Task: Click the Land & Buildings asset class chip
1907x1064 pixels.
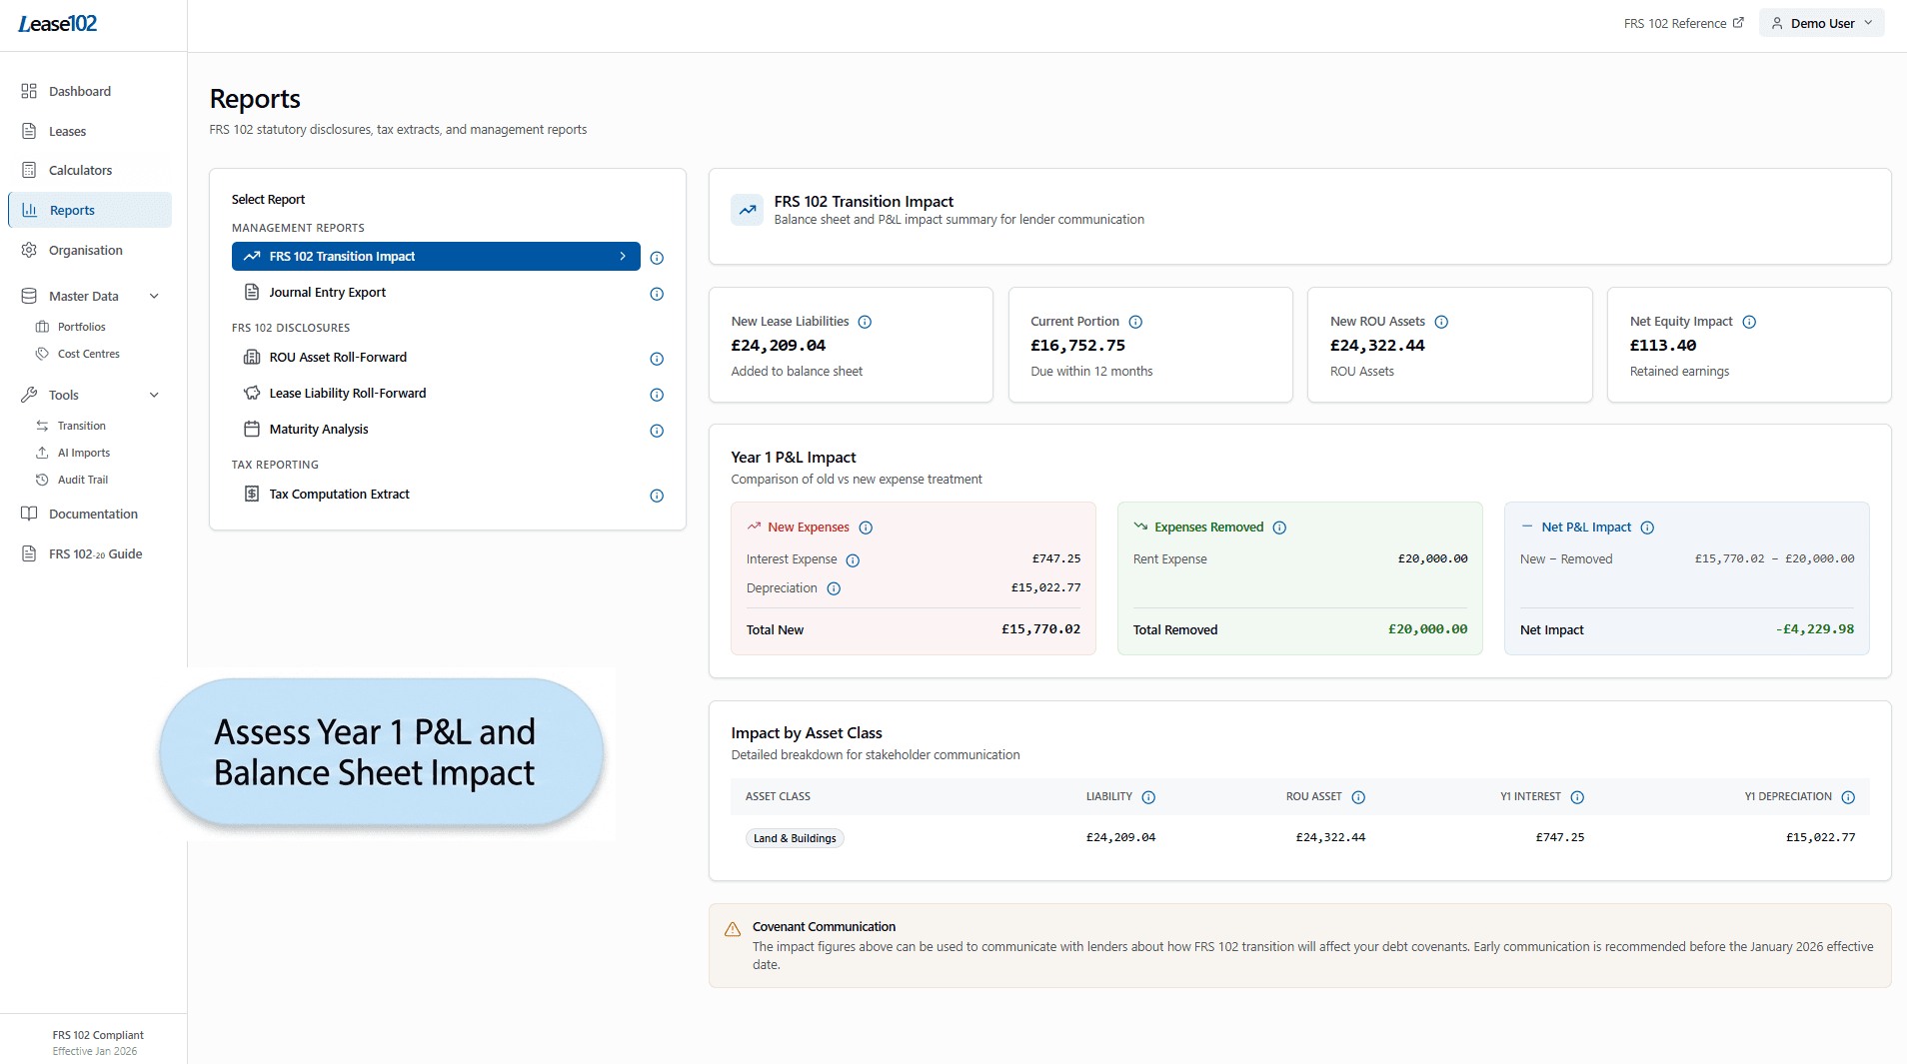Action: [794, 837]
